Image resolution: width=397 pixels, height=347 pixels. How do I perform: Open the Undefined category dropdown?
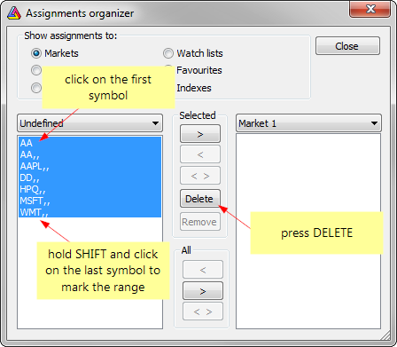pyautogui.click(x=90, y=123)
